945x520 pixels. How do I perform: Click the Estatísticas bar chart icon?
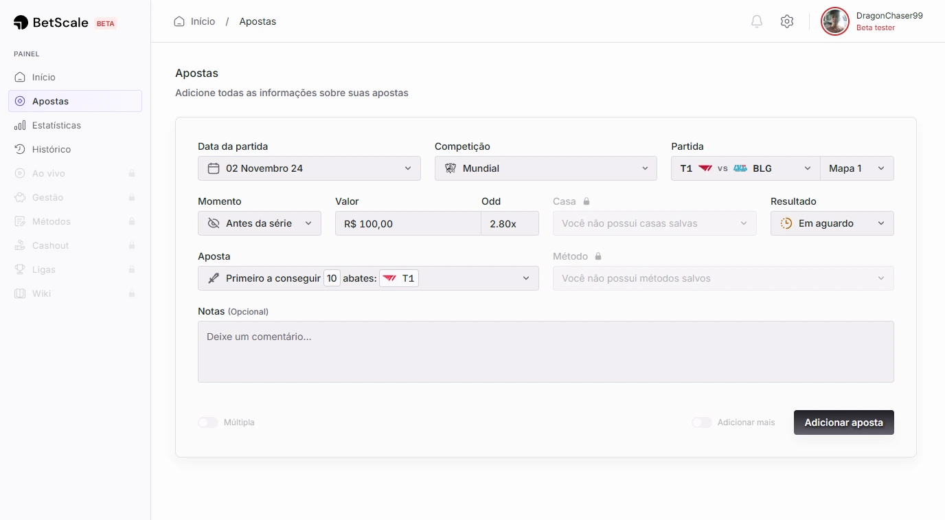(x=20, y=125)
